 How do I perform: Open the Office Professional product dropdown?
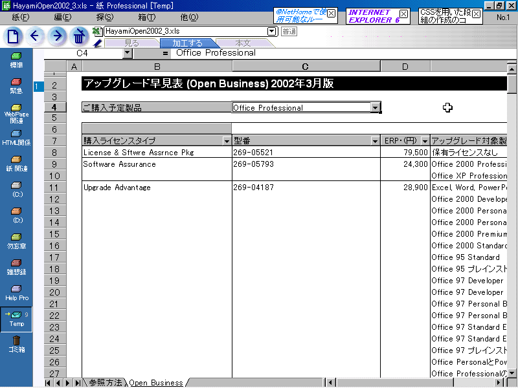[375, 108]
